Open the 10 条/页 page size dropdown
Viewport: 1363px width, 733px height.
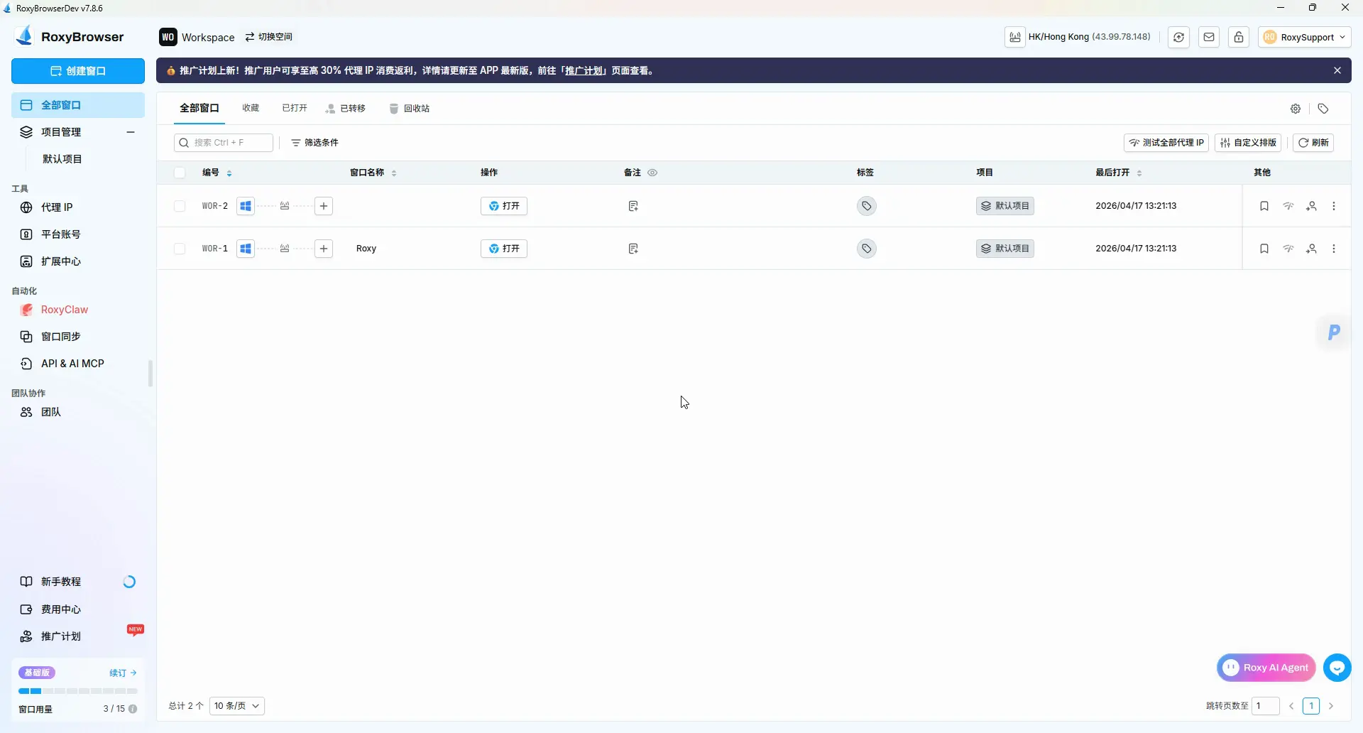[237, 706]
